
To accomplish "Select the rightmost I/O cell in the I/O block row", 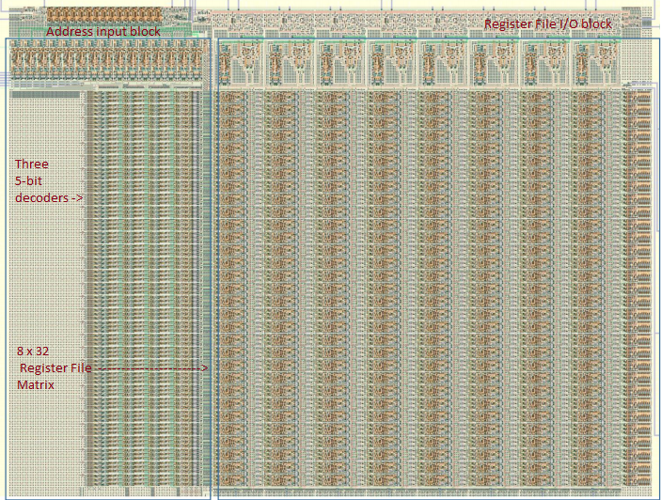I will pos(592,64).
